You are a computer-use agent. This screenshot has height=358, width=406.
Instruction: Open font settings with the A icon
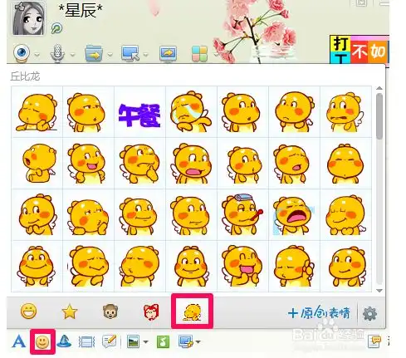pos(19,341)
